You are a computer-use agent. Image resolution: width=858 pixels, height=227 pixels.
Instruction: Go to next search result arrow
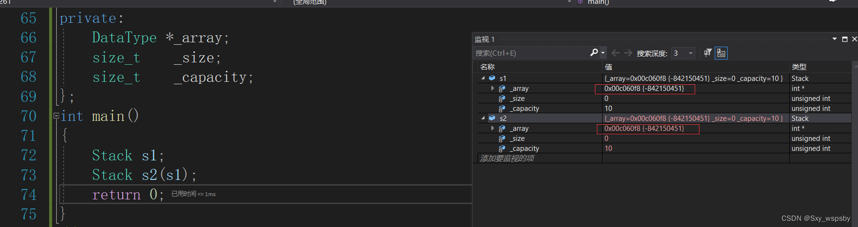click(628, 53)
